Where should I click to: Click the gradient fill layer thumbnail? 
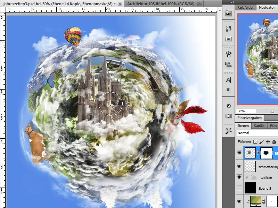[255, 201]
